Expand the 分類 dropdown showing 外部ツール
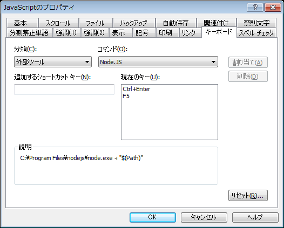The width and height of the screenshot is (284, 228). [x=53, y=62]
